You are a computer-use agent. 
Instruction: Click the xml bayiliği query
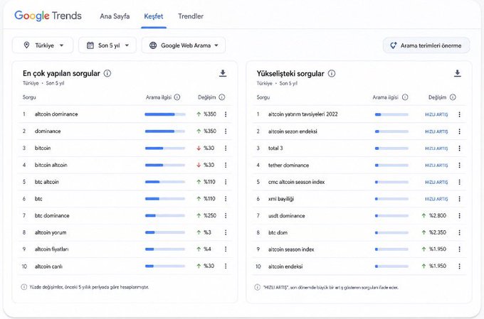281,199
